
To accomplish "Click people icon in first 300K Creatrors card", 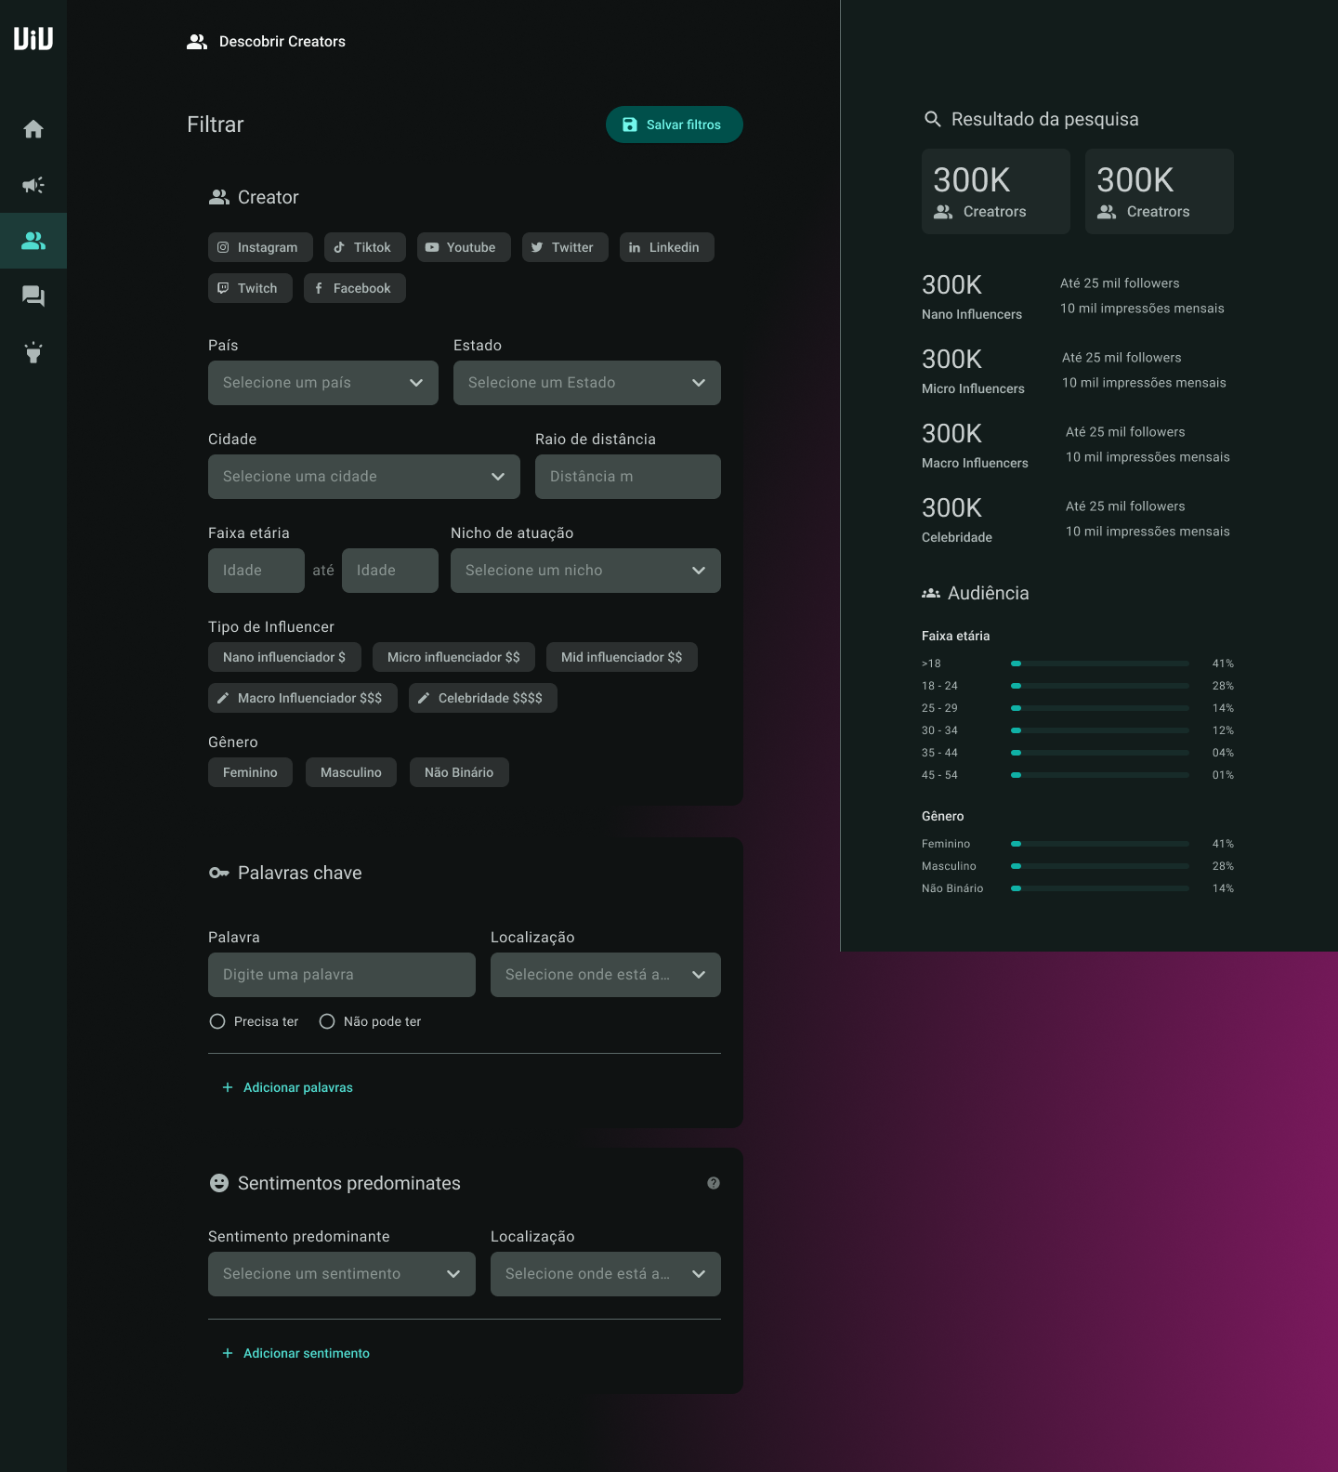I will 943,212.
